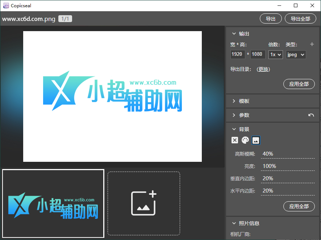Reset 参数 using the undo arrow icon
The width and height of the screenshot is (321, 240).
311,115
